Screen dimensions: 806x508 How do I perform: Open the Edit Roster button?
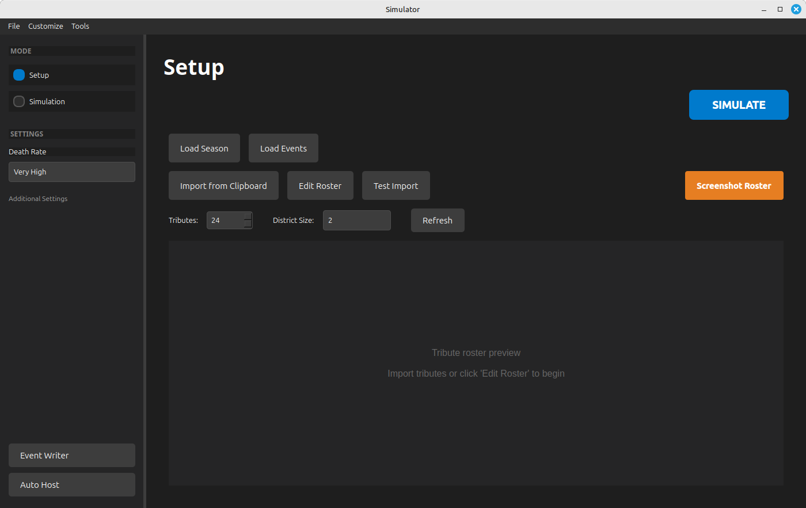click(x=320, y=186)
